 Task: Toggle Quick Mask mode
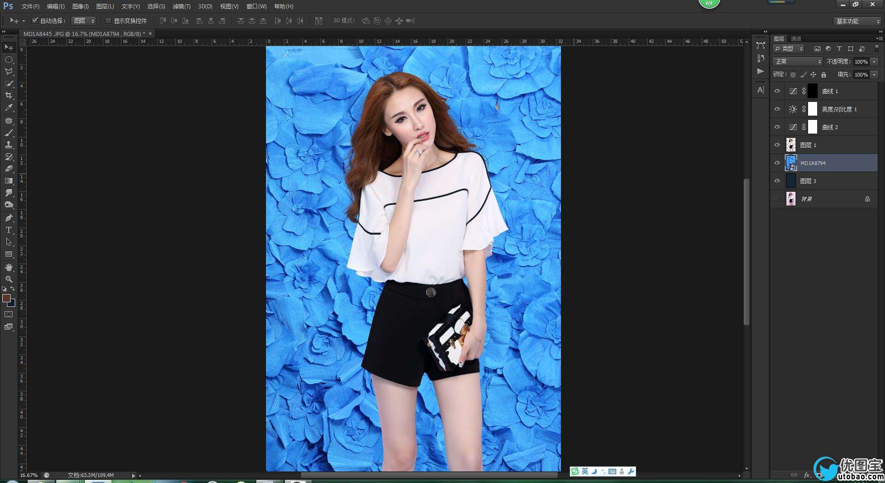pyautogui.click(x=8, y=314)
